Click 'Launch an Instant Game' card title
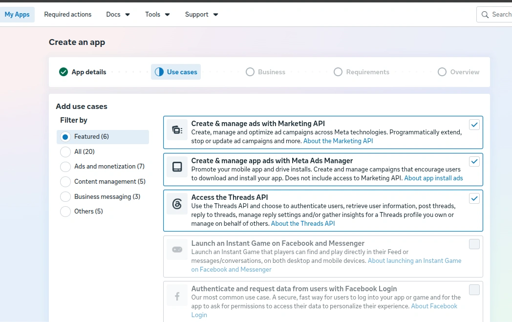This screenshot has width=512, height=322. [x=278, y=243]
